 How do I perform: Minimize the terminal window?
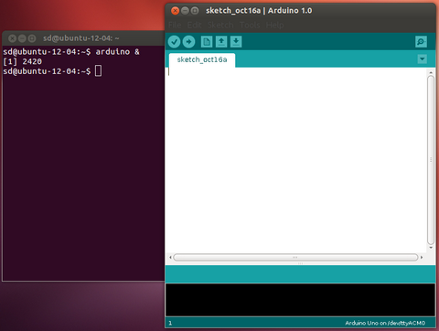[x=22, y=38]
